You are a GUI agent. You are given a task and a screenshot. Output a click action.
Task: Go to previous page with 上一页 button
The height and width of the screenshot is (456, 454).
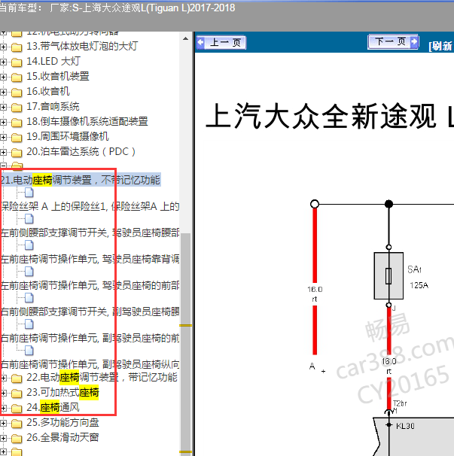(x=221, y=42)
